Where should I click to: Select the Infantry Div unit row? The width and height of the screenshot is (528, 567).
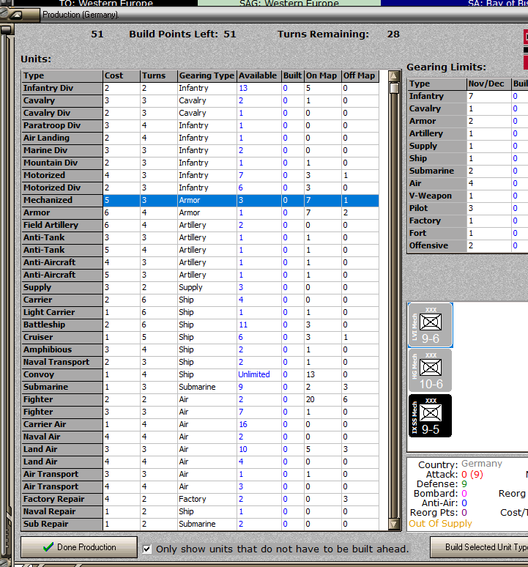pos(200,88)
